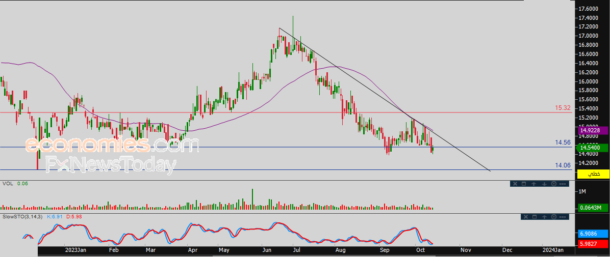Open more options for SlowSTO panel
Screen dimensions: 610x257
point(564,217)
